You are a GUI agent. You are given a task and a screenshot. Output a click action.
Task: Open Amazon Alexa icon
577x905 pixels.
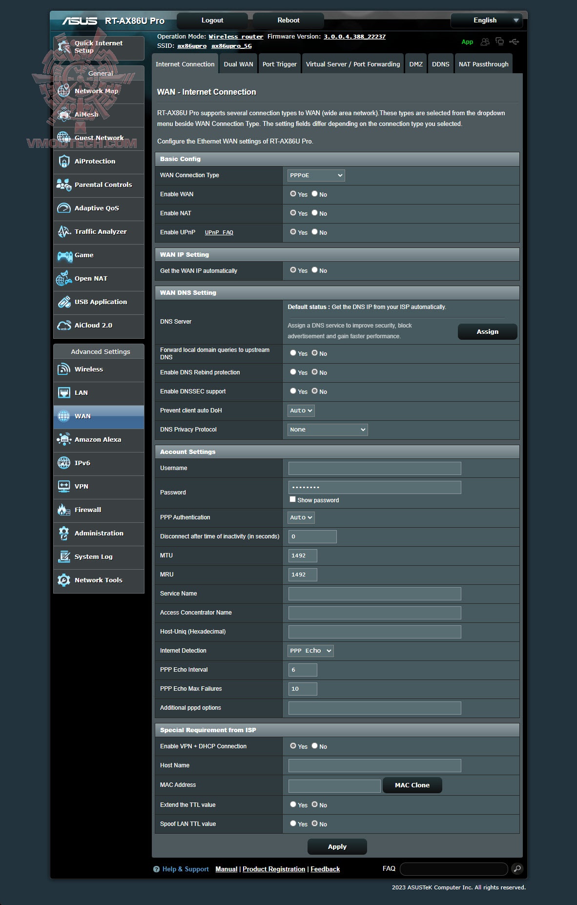[x=64, y=439]
